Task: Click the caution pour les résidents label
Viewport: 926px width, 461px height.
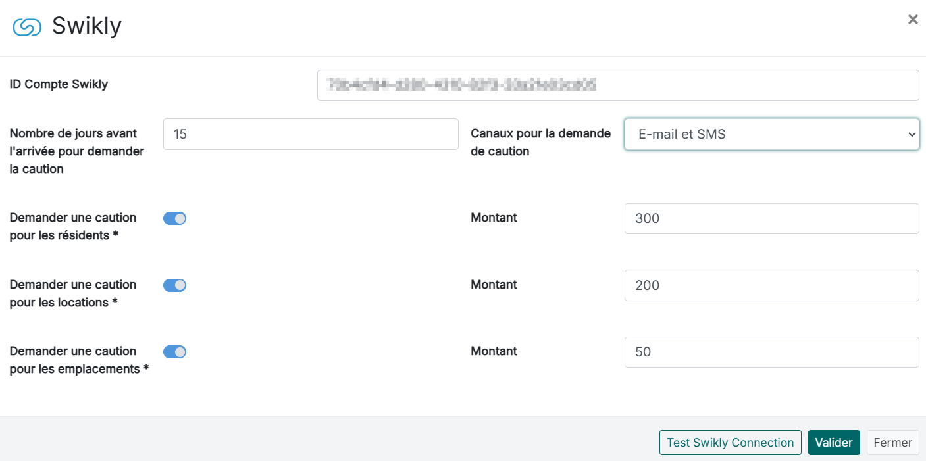Action: point(73,226)
